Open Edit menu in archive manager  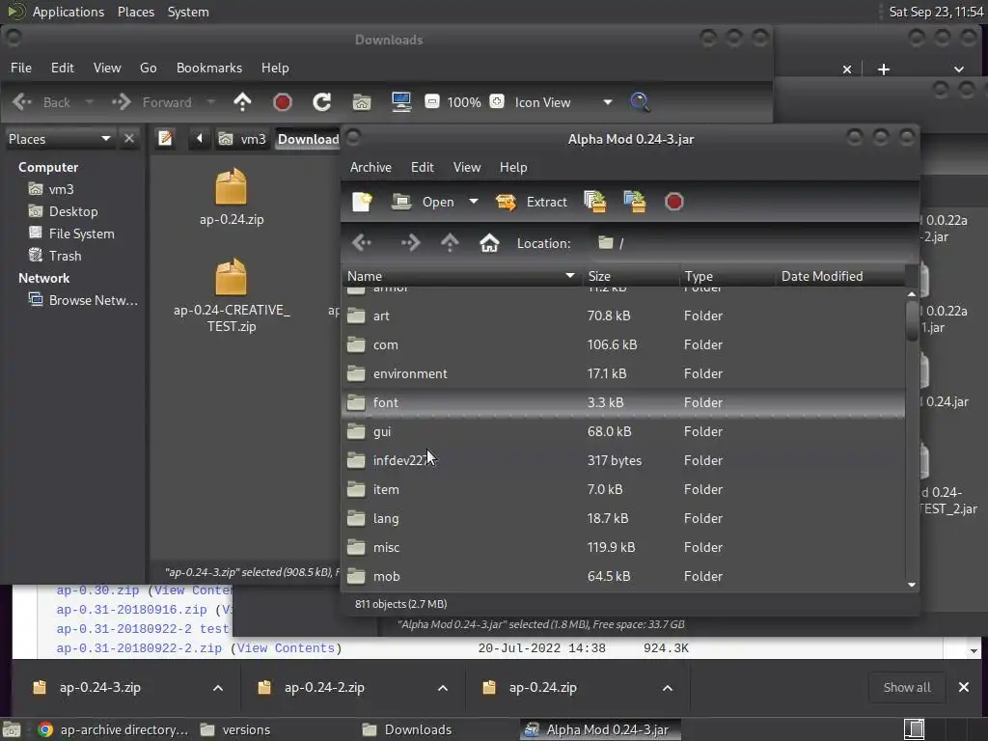tap(423, 167)
